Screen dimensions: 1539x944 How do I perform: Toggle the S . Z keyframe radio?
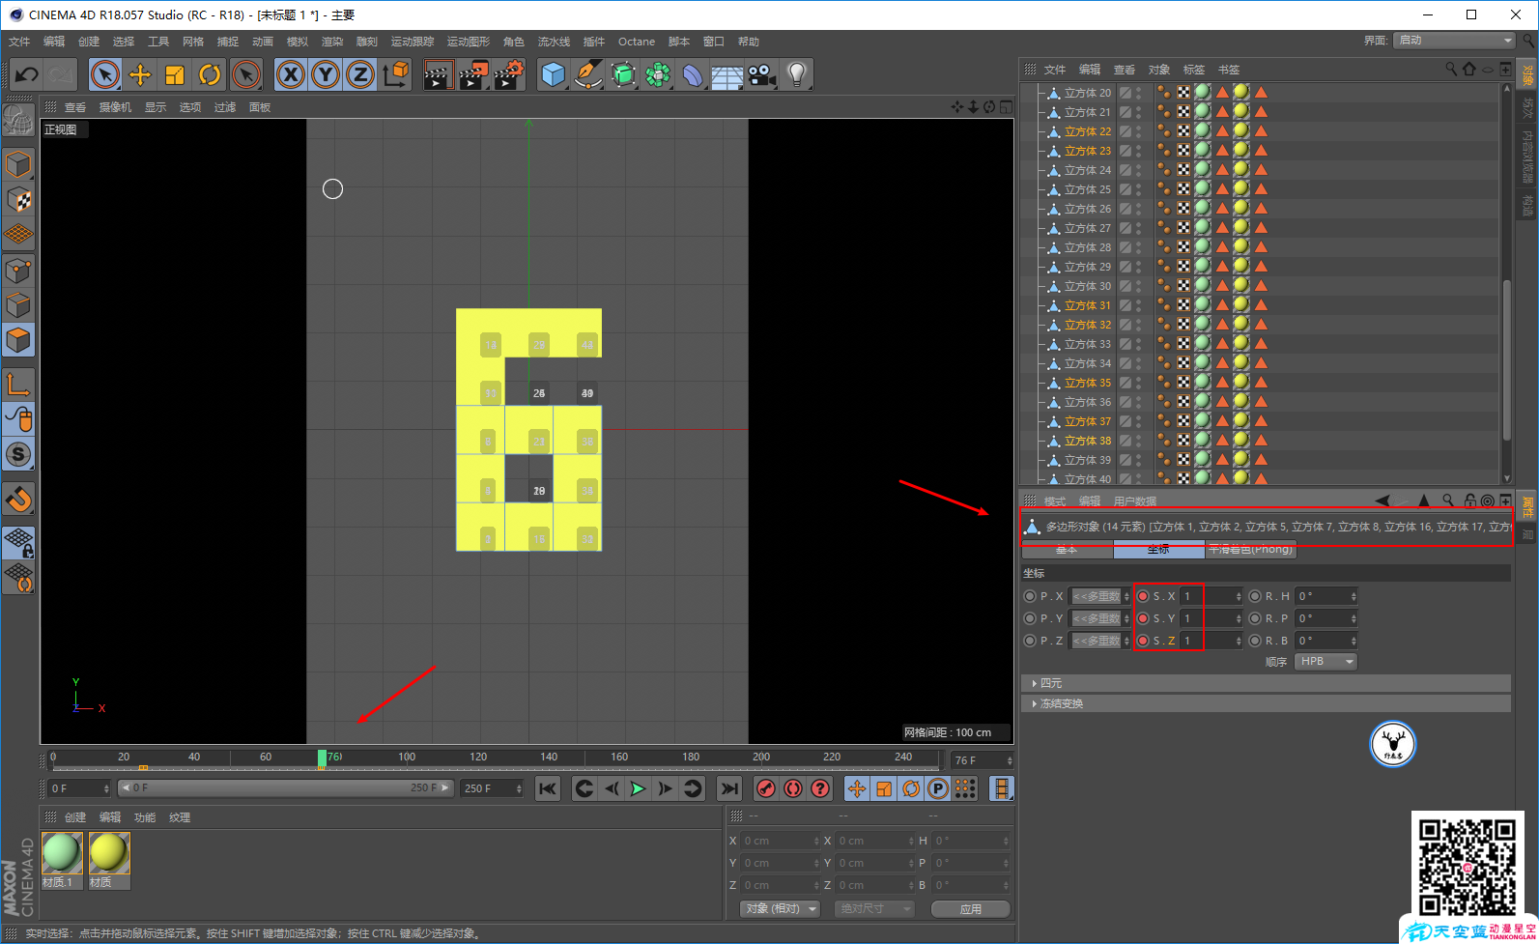(x=1143, y=641)
